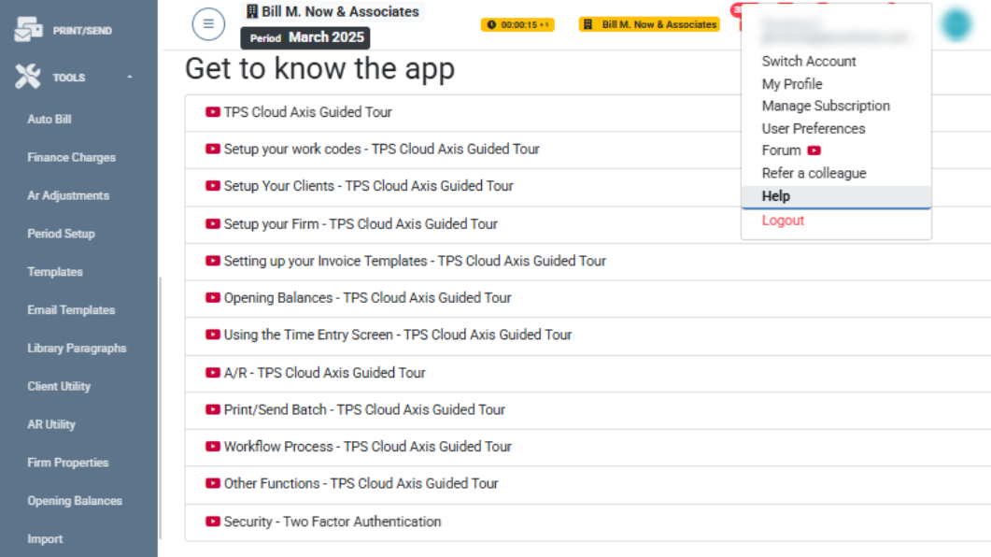Click video icon for Two Factor Authentication
Screen dimensions: 991x557
212,521
